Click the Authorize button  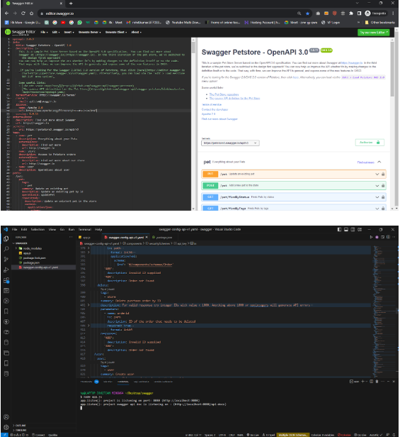(x=370, y=143)
